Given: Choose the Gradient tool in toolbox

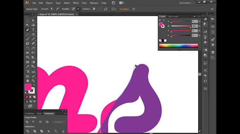Looking at the screenshot, I should (33, 62).
